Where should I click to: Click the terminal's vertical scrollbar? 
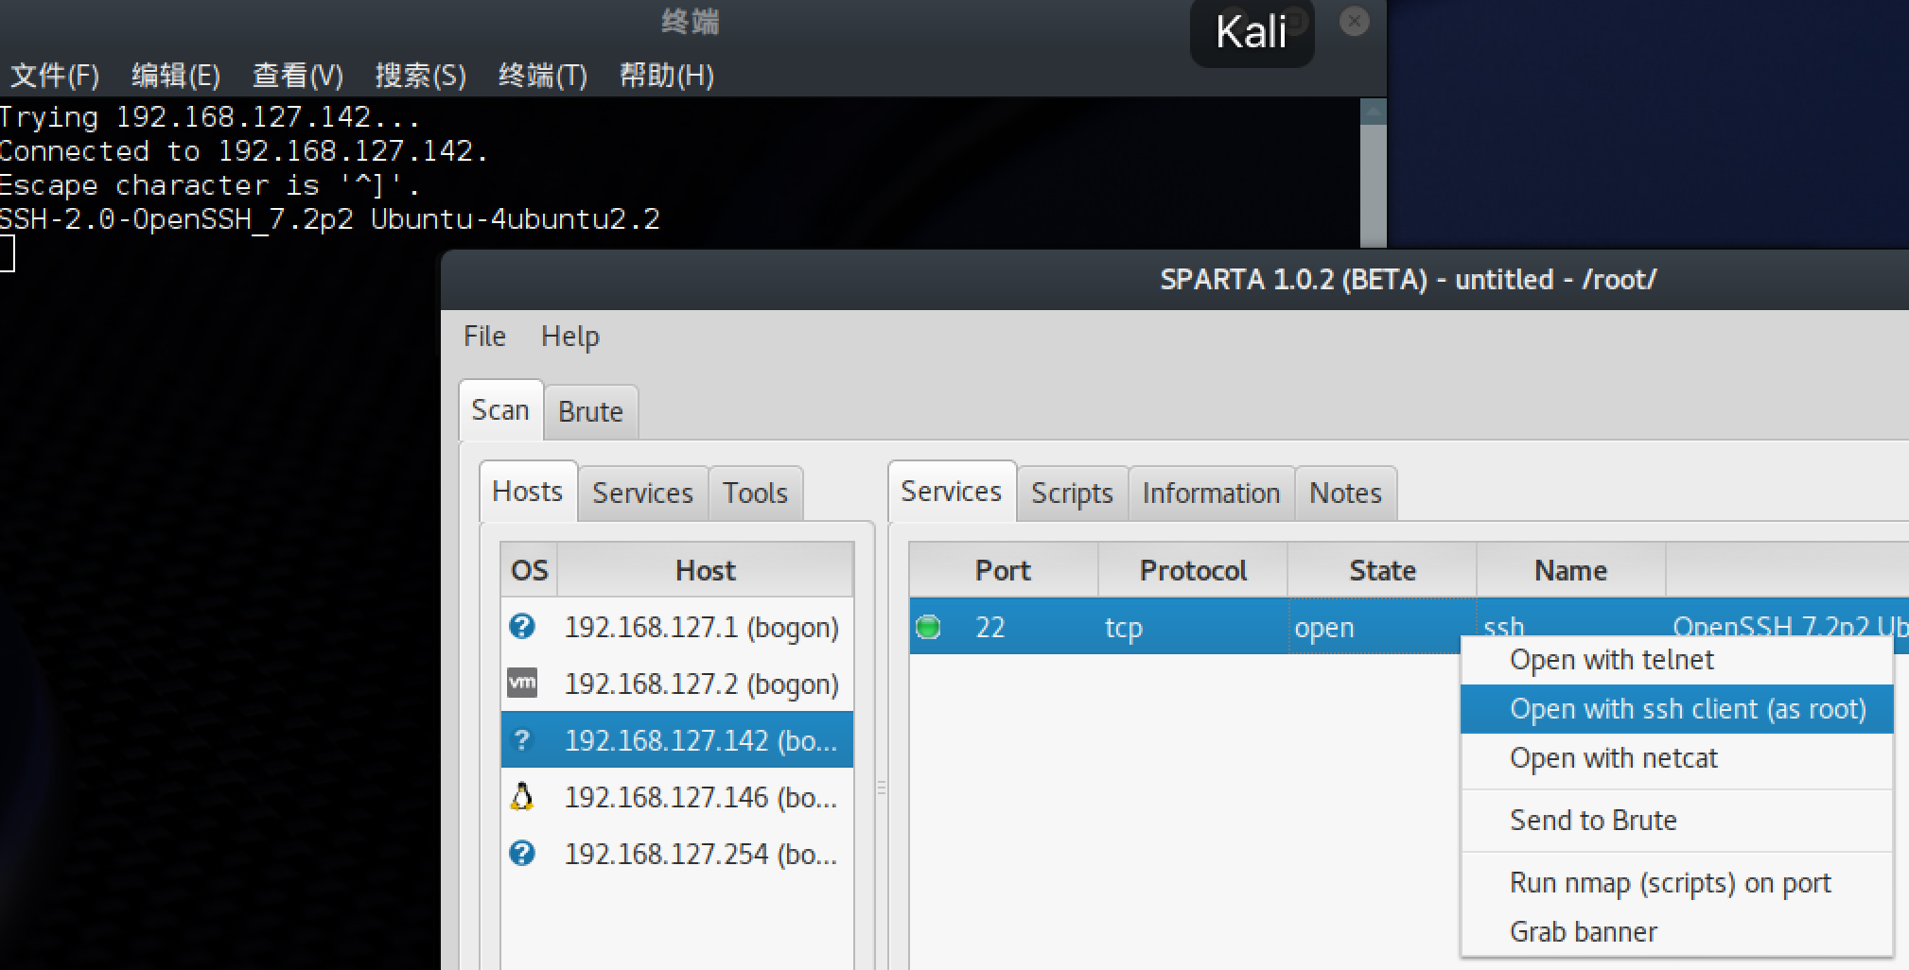tap(1373, 172)
